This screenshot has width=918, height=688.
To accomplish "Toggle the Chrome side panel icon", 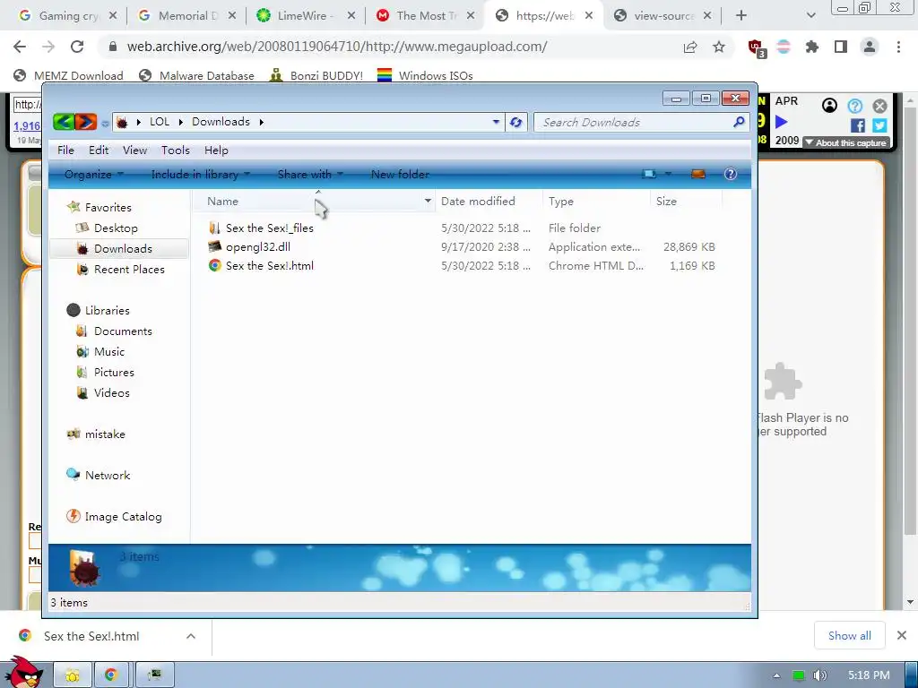I will coord(841,47).
